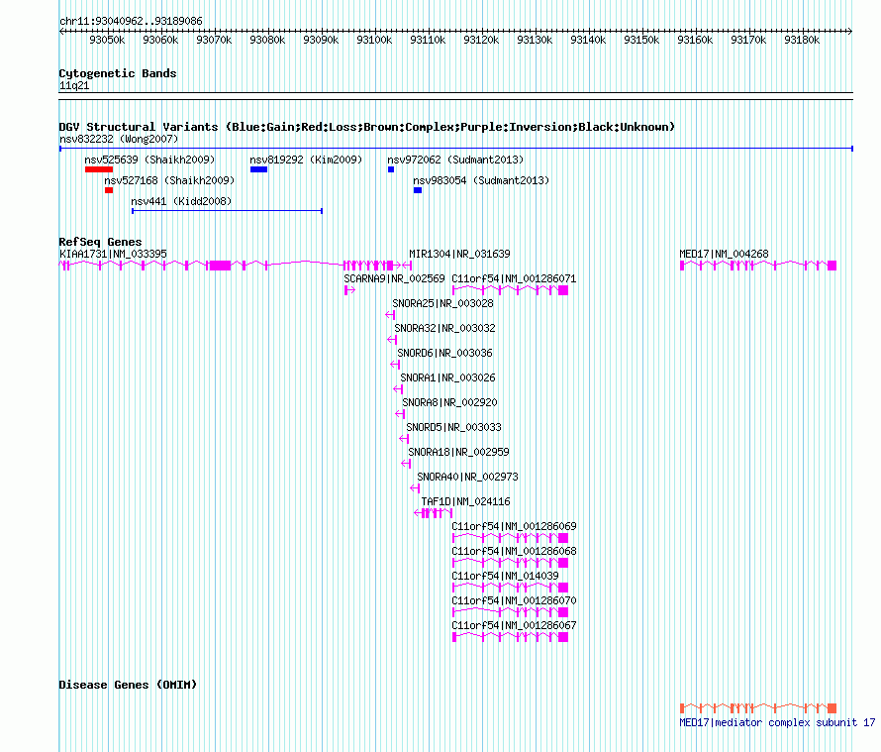Click the C11orf54|NM_001286068 transcript label
This screenshot has width=881, height=752.
click(x=514, y=551)
